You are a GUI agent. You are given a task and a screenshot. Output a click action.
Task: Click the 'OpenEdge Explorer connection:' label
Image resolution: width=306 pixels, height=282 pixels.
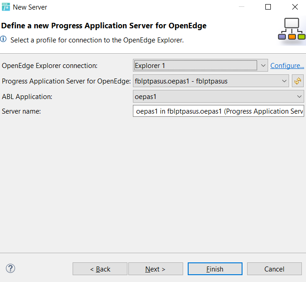tap(50, 66)
